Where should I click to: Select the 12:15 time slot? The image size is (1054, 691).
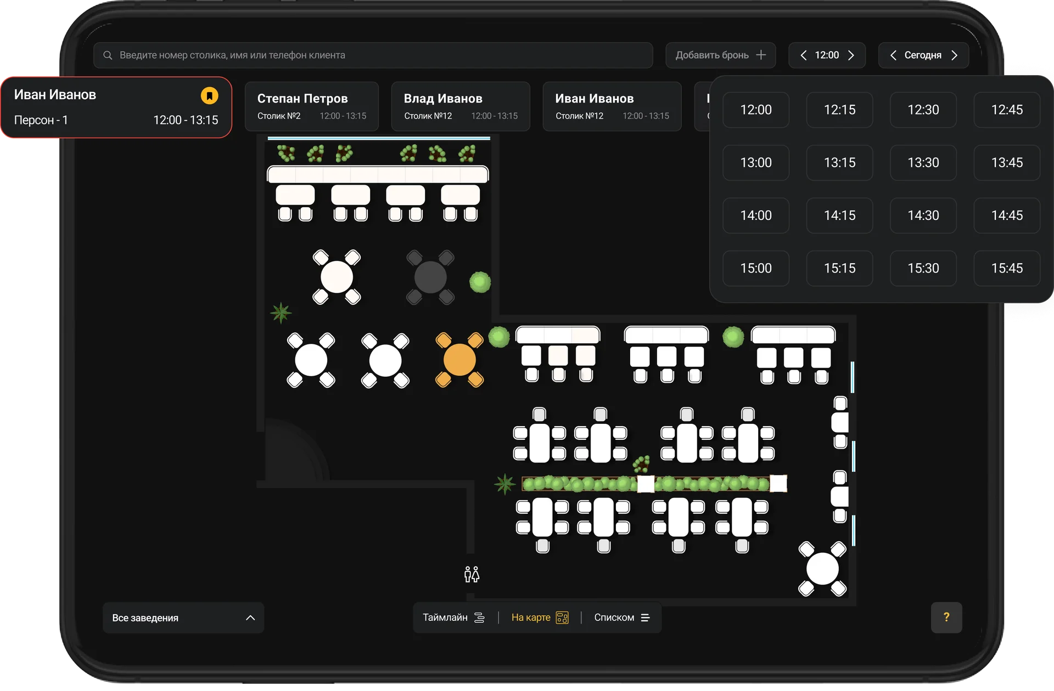(x=839, y=110)
